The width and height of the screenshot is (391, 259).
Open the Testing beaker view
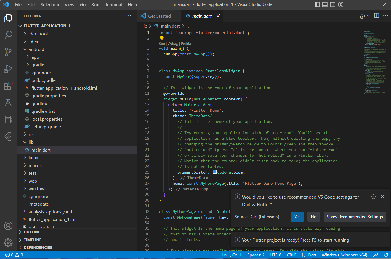pos(8,103)
